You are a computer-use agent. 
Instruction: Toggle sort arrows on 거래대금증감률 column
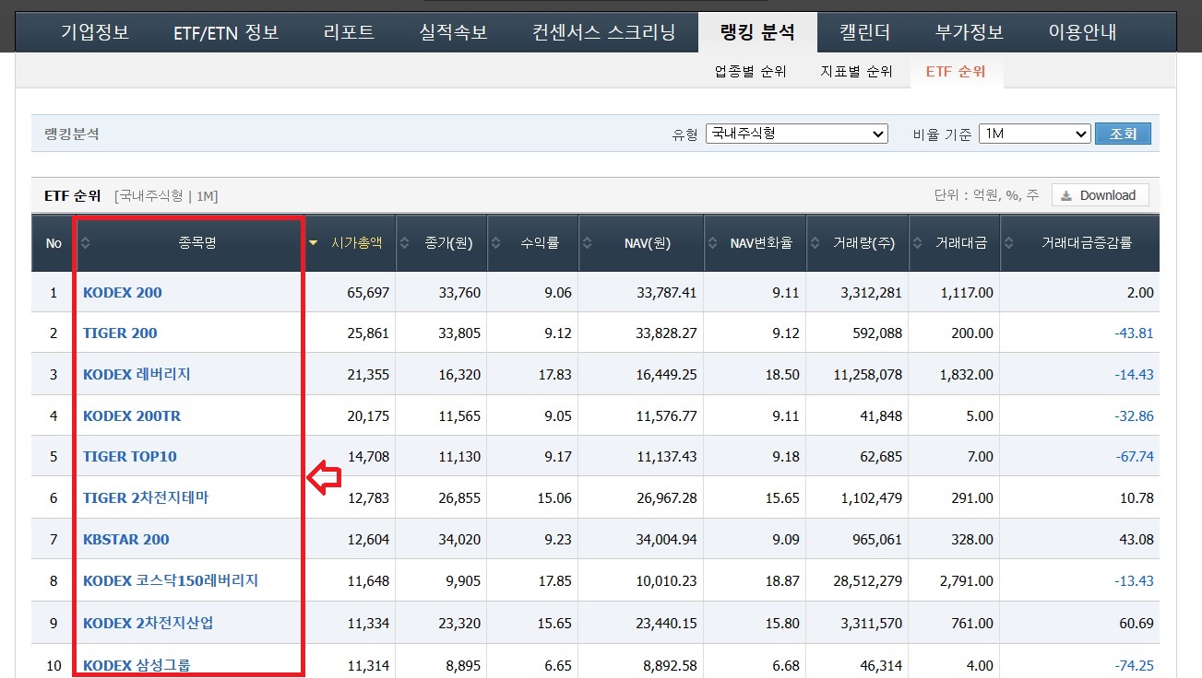1008,243
